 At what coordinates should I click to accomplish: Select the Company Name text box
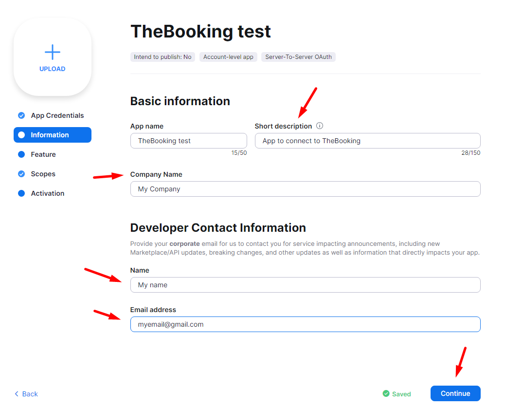(305, 189)
